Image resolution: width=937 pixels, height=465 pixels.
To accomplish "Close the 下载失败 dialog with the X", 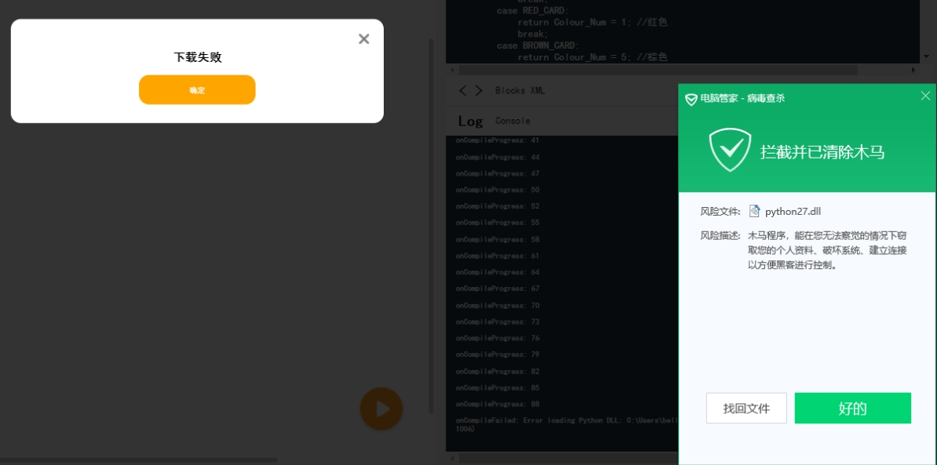I will [x=363, y=38].
